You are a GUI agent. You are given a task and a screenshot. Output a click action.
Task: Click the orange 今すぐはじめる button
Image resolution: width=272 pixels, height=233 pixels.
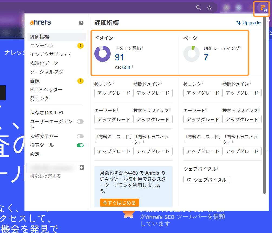(119, 203)
